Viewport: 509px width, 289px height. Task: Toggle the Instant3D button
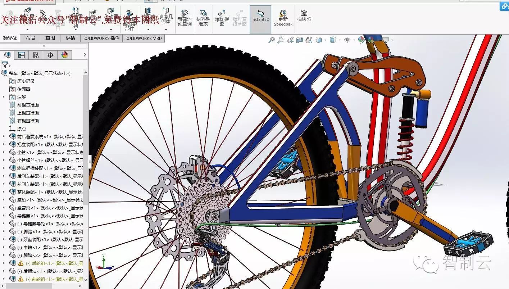[x=260, y=18]
